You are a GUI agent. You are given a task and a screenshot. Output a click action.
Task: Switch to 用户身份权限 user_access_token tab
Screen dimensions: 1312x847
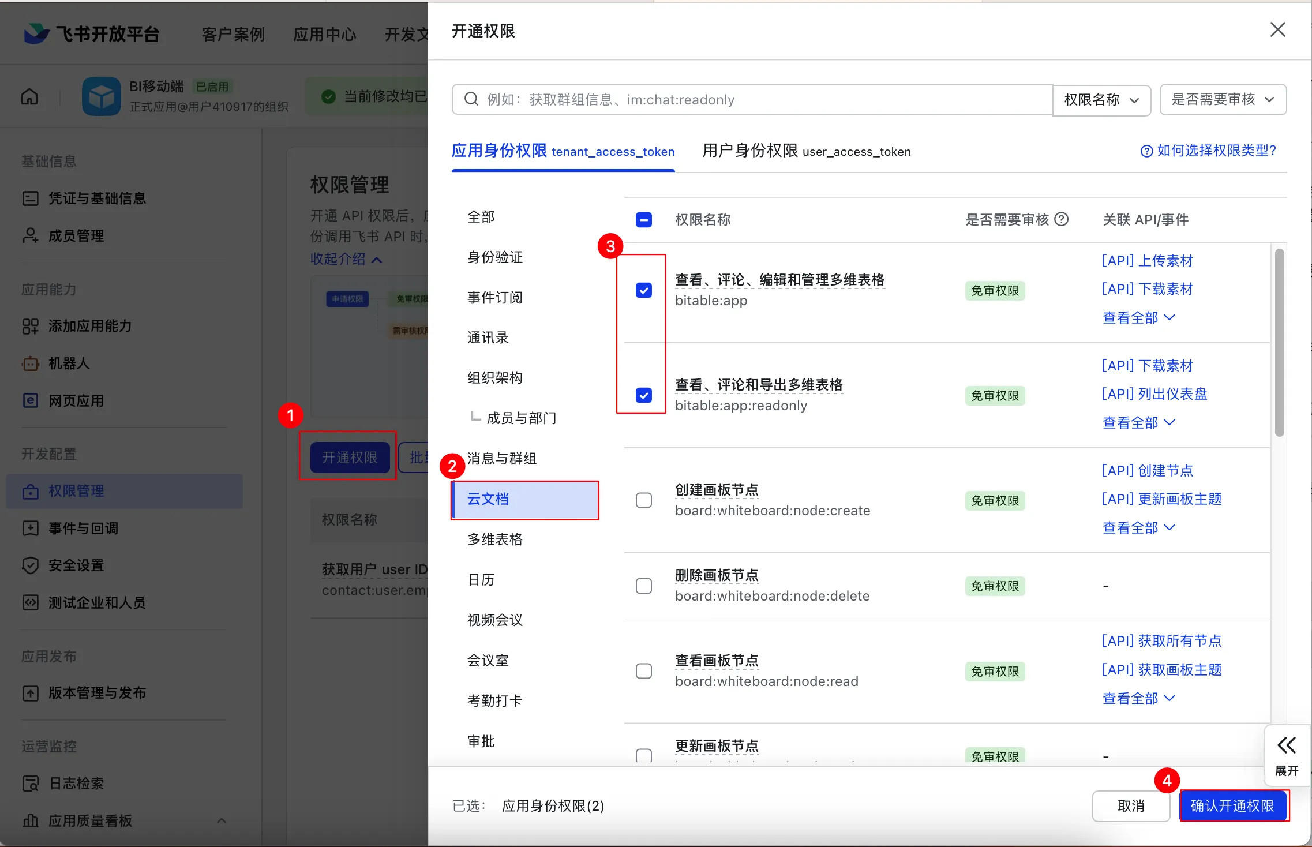pyautogui.click(x=807, y=151)
